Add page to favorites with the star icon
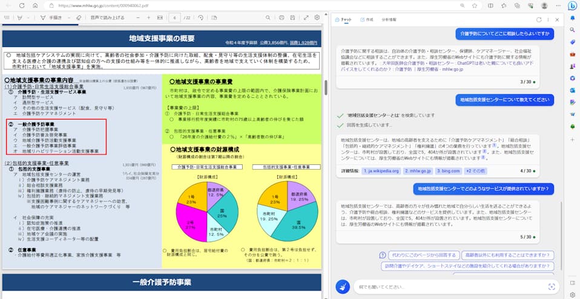 pos(475,5)
